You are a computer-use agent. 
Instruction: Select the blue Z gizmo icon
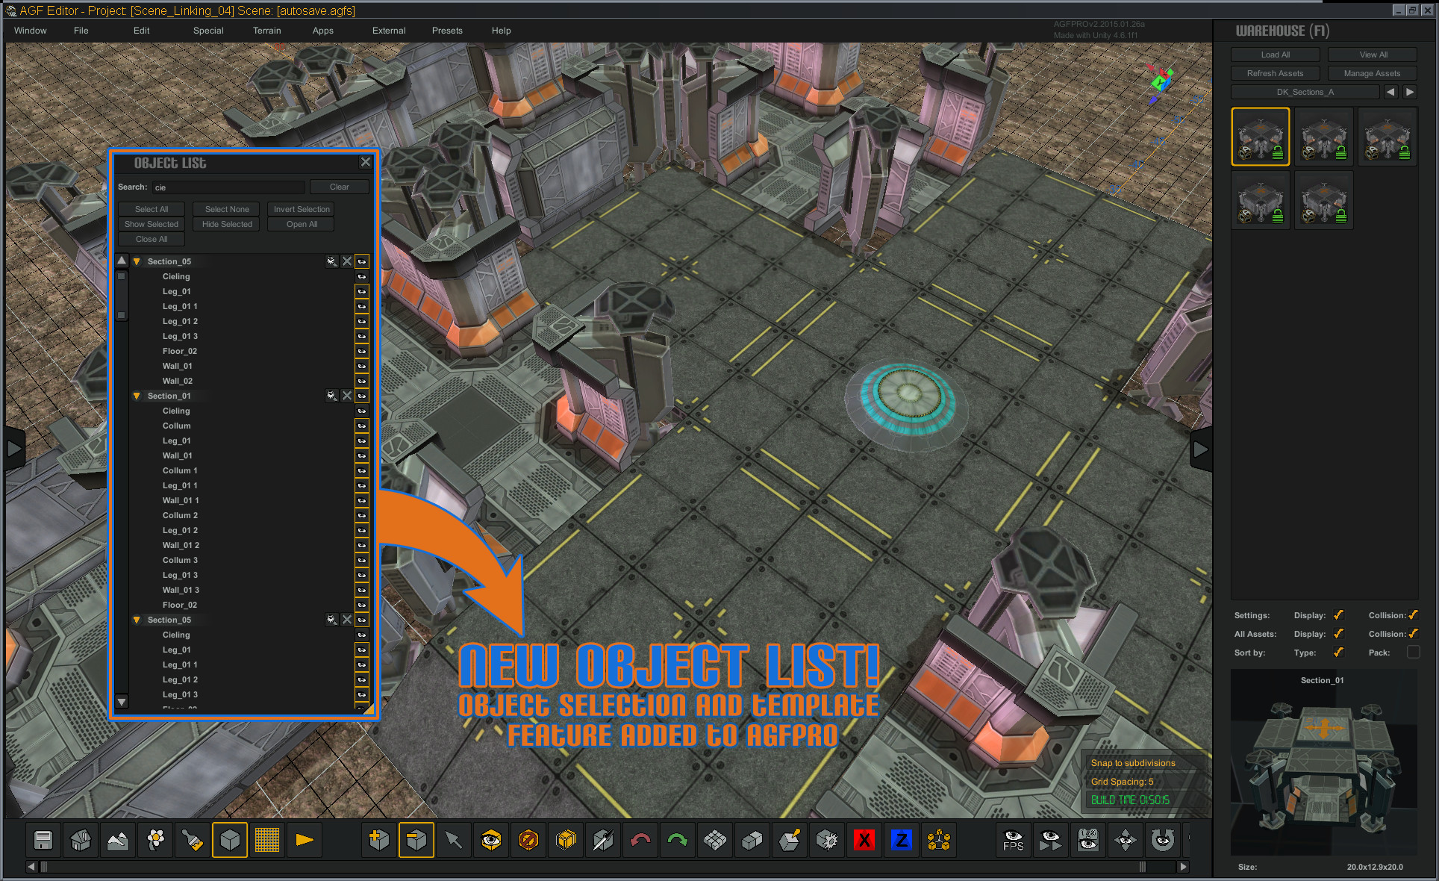[901, 840]
